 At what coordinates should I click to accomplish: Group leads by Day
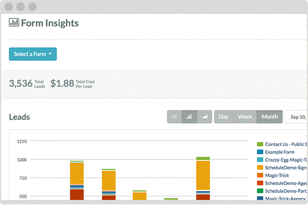coord(224,117)
